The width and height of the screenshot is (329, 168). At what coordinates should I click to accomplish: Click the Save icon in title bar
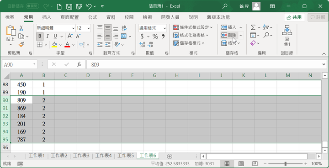pos(69,6)
